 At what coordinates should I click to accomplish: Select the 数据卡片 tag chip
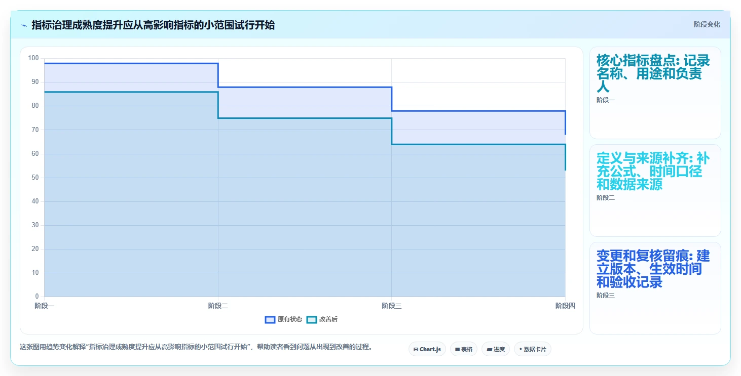coord(533,349)
